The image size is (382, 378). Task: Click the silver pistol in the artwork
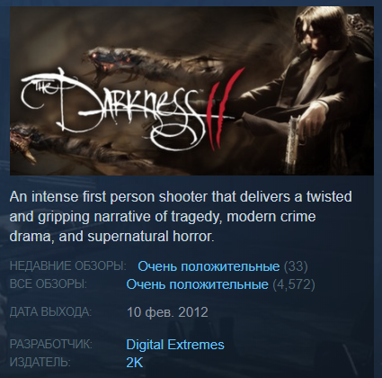coord(293,144)
